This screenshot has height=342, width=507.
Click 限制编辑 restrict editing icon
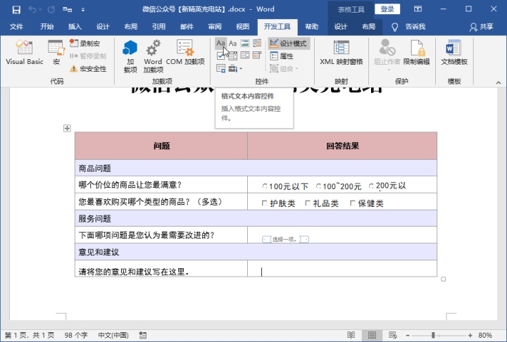pyautogui.click(x=416, y=52)
